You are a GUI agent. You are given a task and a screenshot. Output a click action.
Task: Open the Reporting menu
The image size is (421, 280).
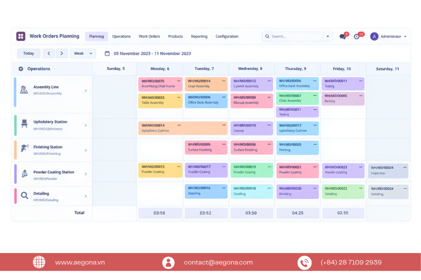[x=199, y=37]
